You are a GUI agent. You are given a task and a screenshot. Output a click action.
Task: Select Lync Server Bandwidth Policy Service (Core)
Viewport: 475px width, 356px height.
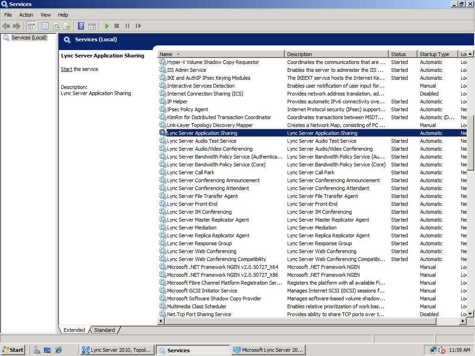tap(312, 165)
